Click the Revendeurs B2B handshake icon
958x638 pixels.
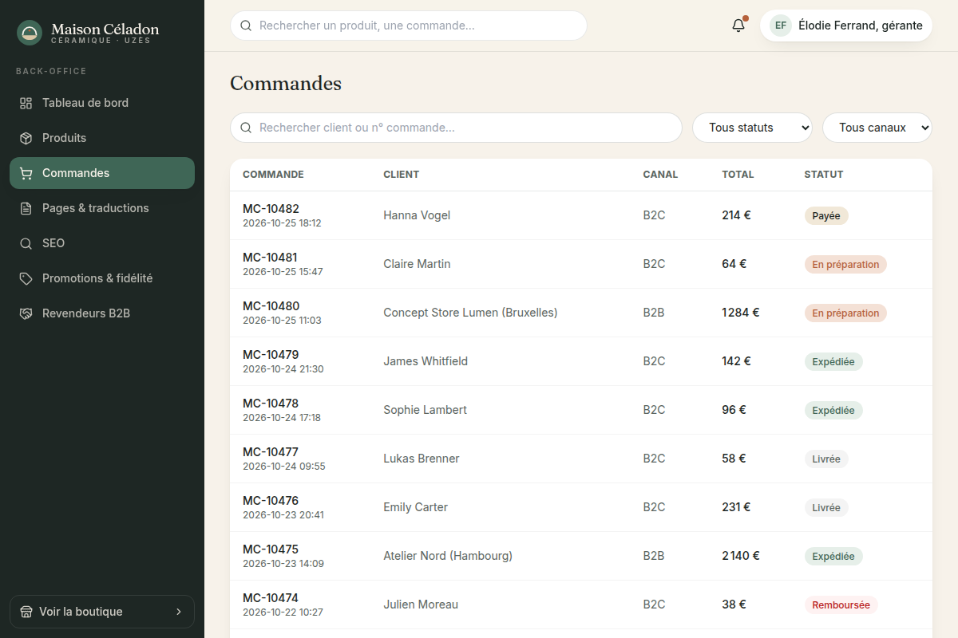click(26, 313)
